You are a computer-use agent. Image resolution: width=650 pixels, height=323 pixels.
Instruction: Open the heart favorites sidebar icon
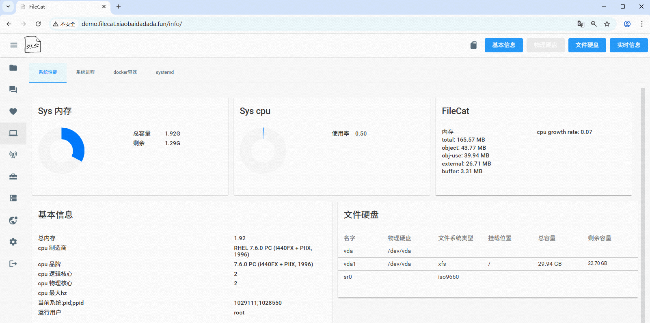[x=13, y=111]
